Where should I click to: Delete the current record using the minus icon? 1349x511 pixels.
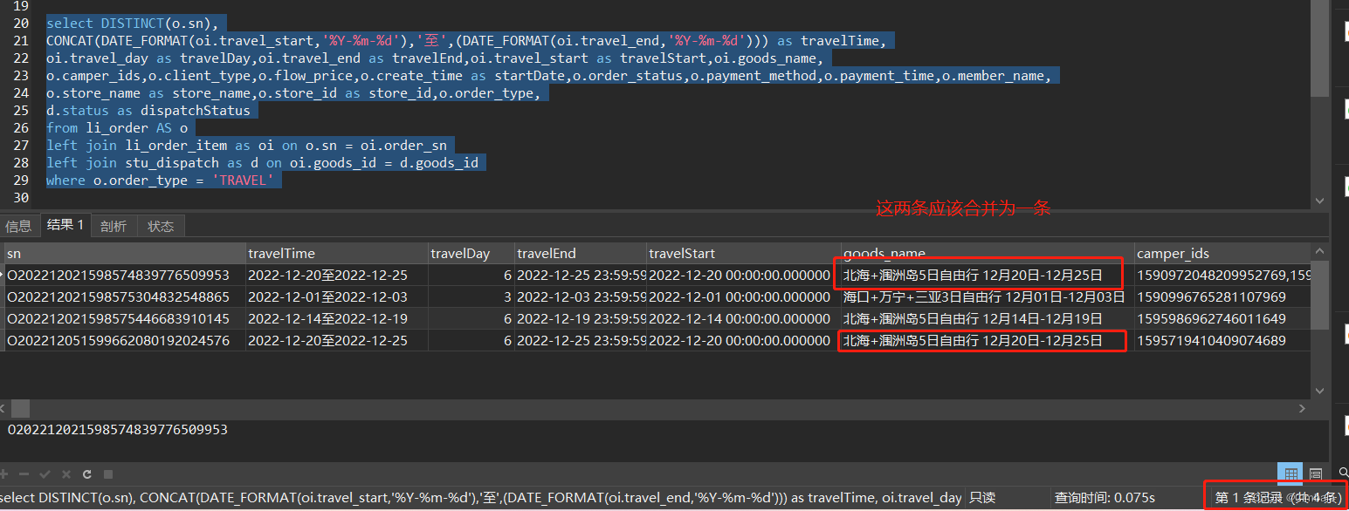pyautogui.click(x=24, y=474)
